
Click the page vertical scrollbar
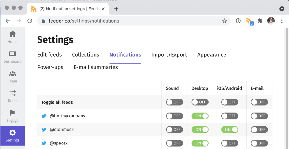click(x=287, y=88)
